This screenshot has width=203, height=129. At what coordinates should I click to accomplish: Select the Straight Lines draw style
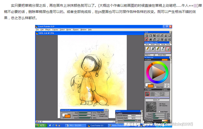click(x=98, y=116)
